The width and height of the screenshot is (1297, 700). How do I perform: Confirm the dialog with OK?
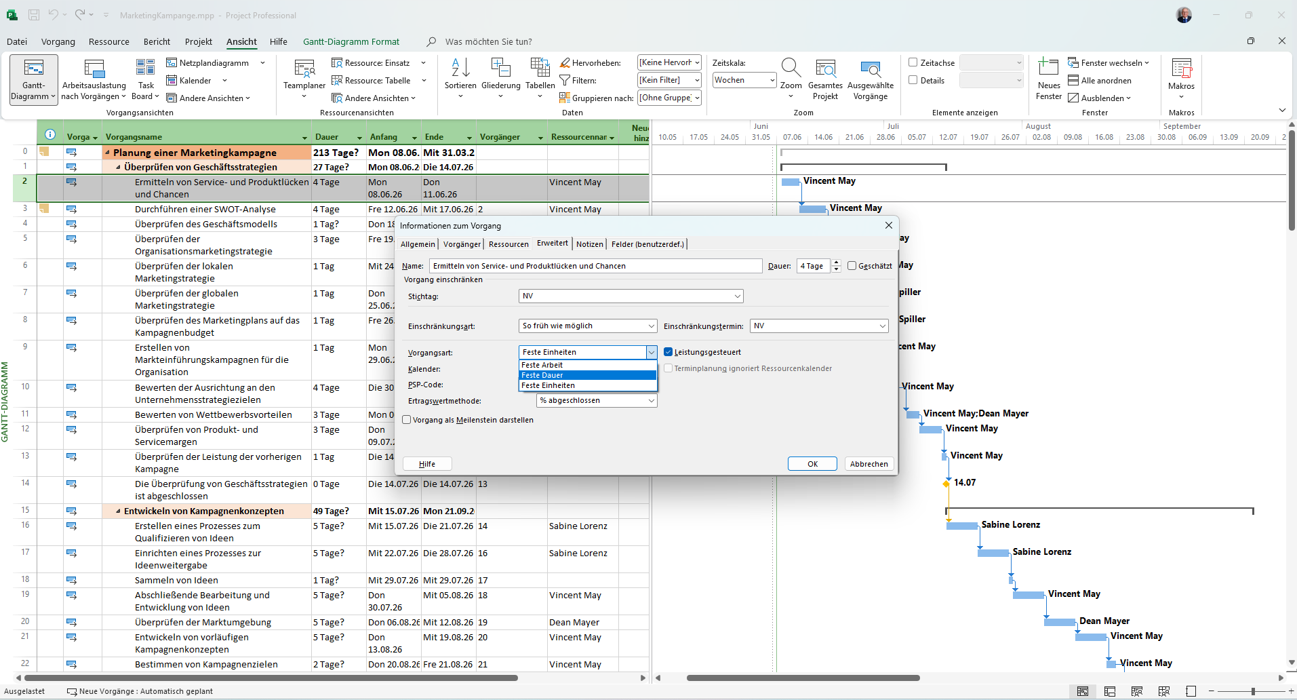click(812, 464)
